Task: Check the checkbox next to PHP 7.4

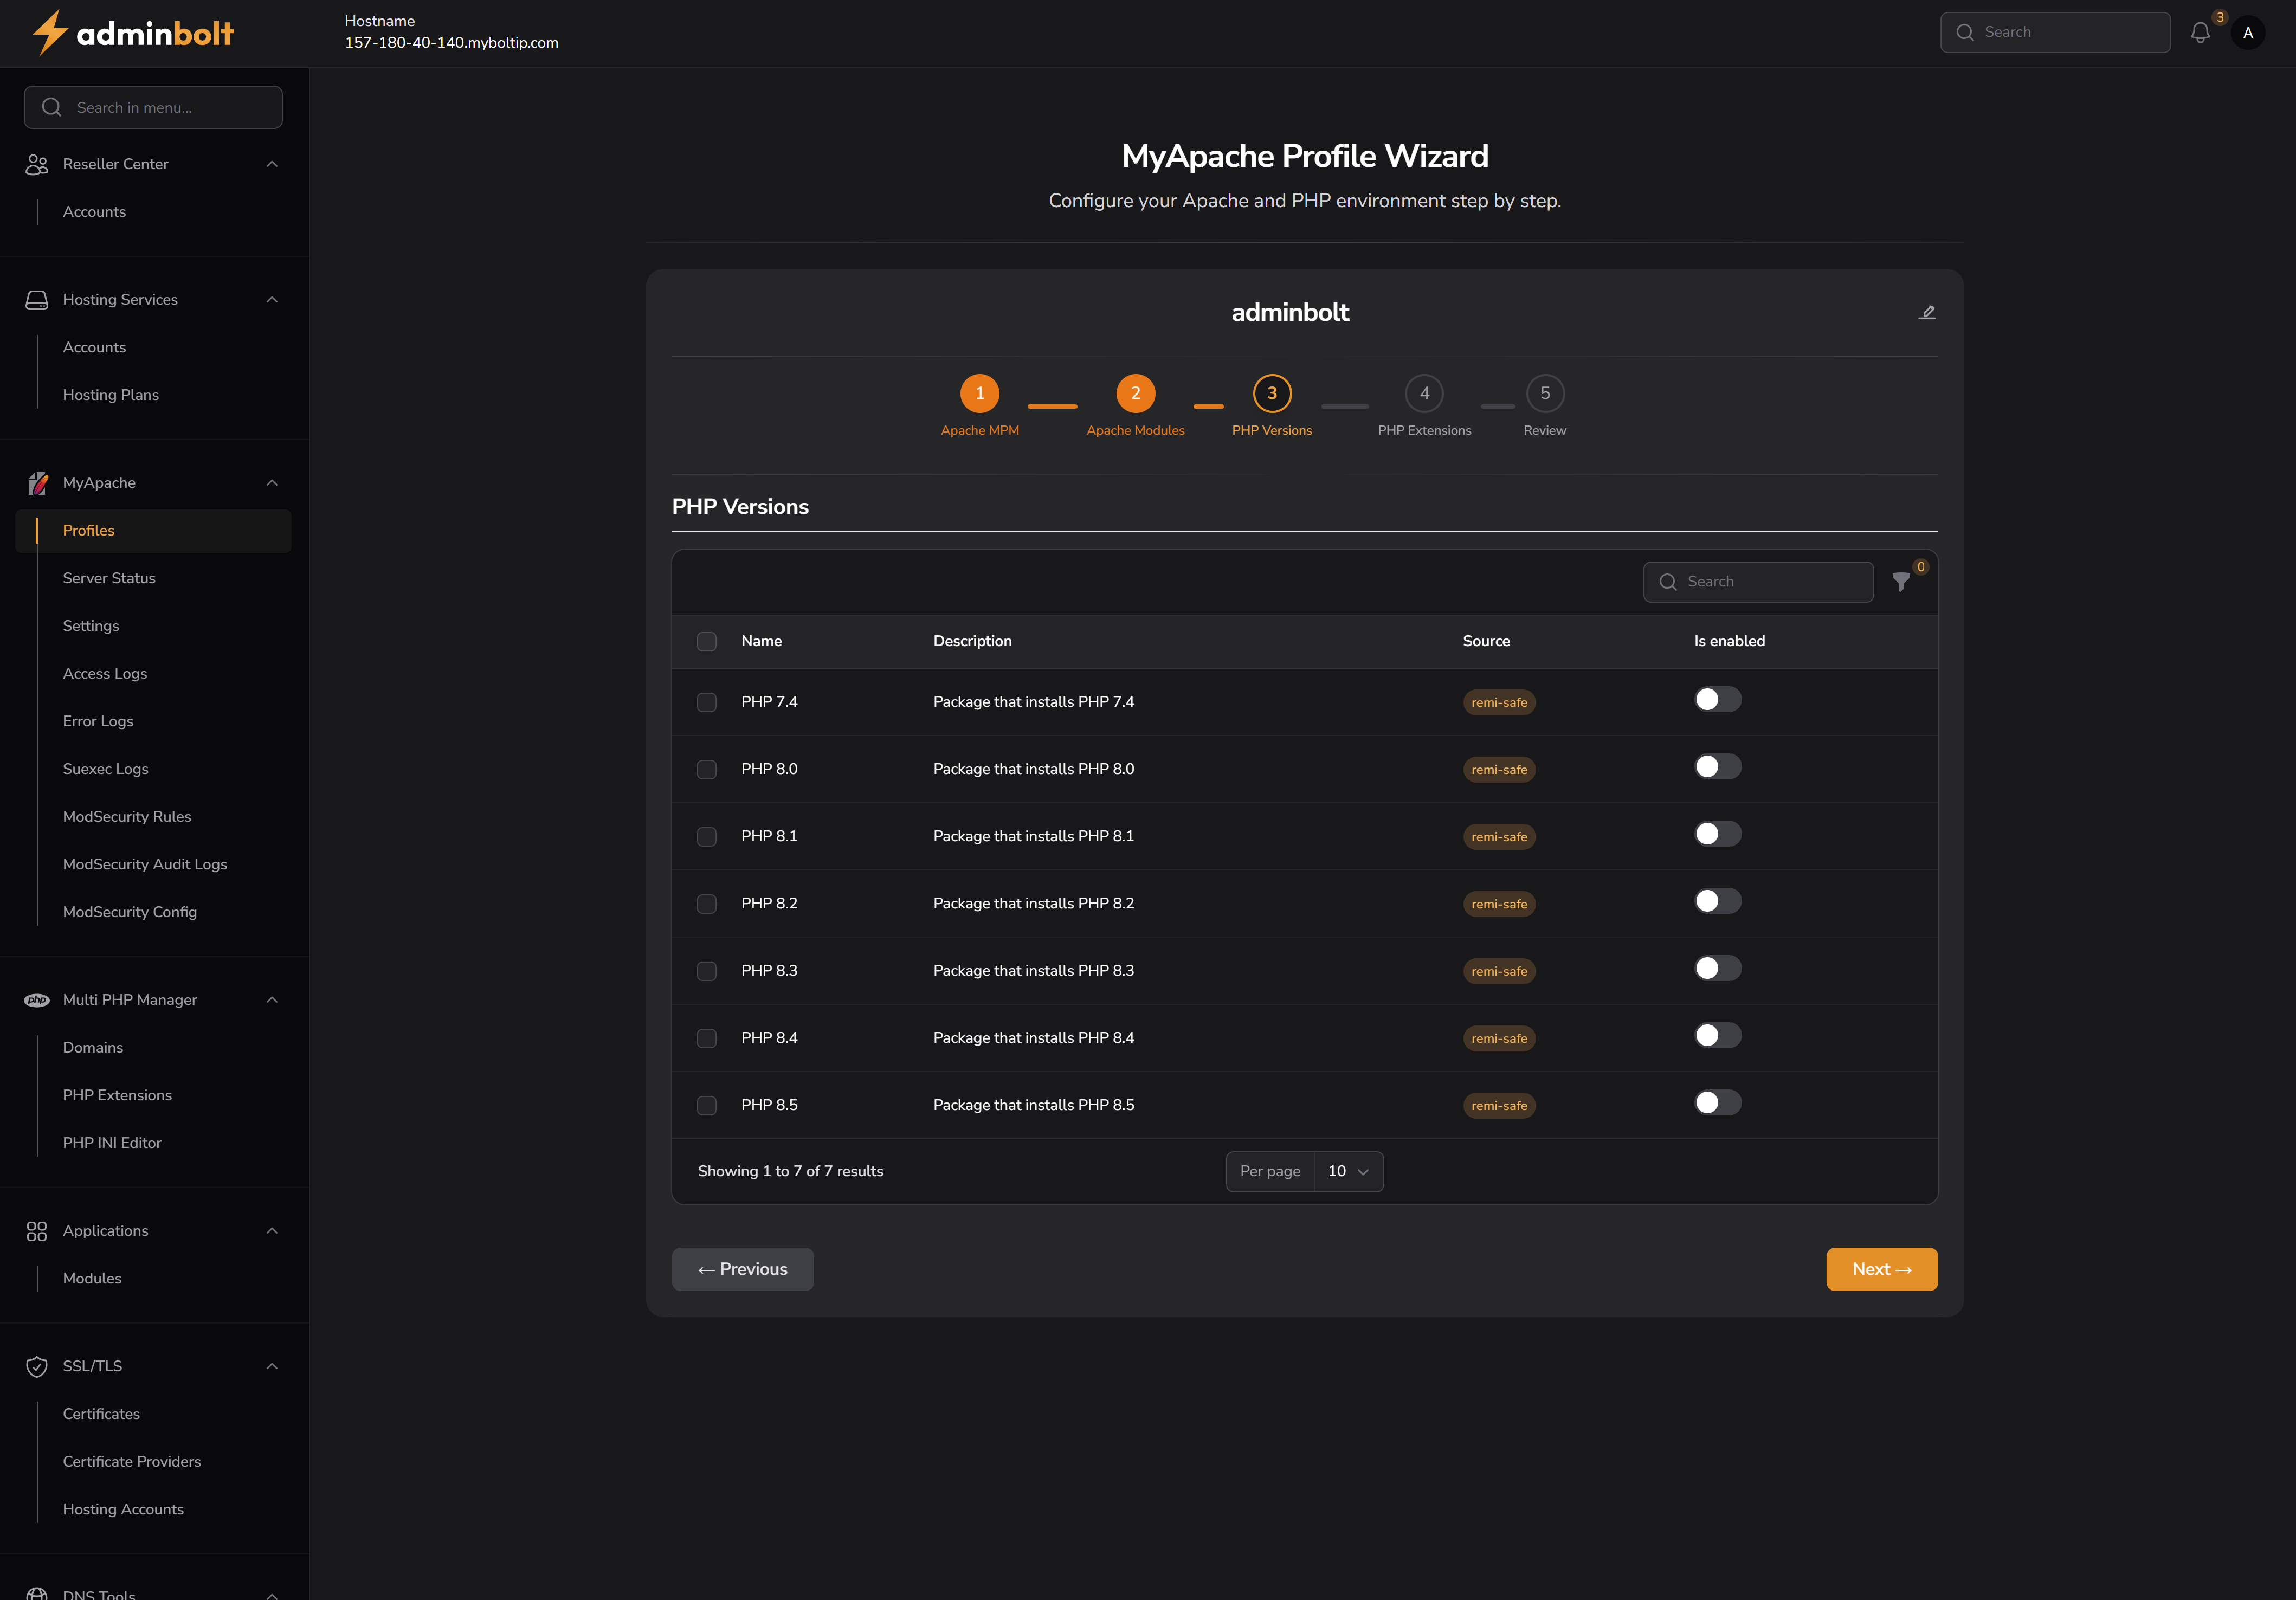Action: click(x=707, y=702)
